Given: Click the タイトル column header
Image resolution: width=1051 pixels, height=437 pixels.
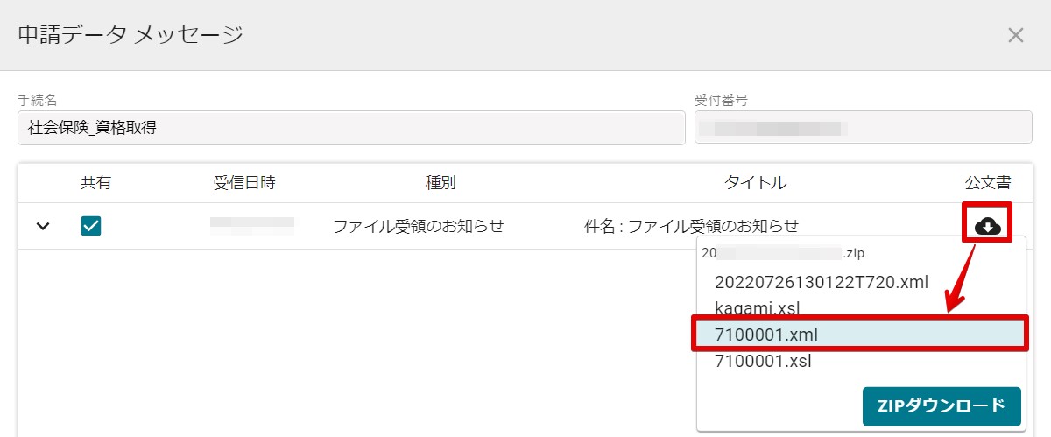Looking at the screenshot, I should click(x=755, y=183).
